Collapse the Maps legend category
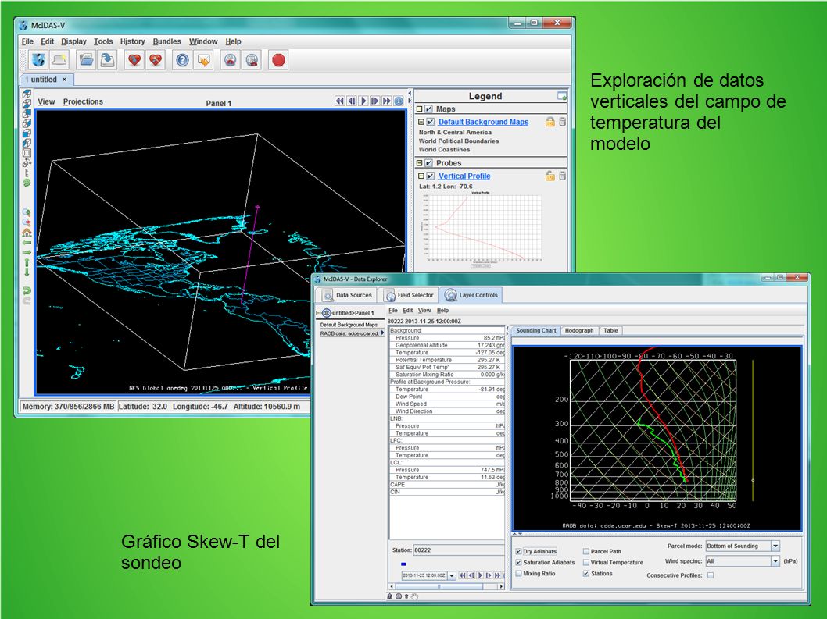The width and height of the screenshot is (827, 619). 419,109
